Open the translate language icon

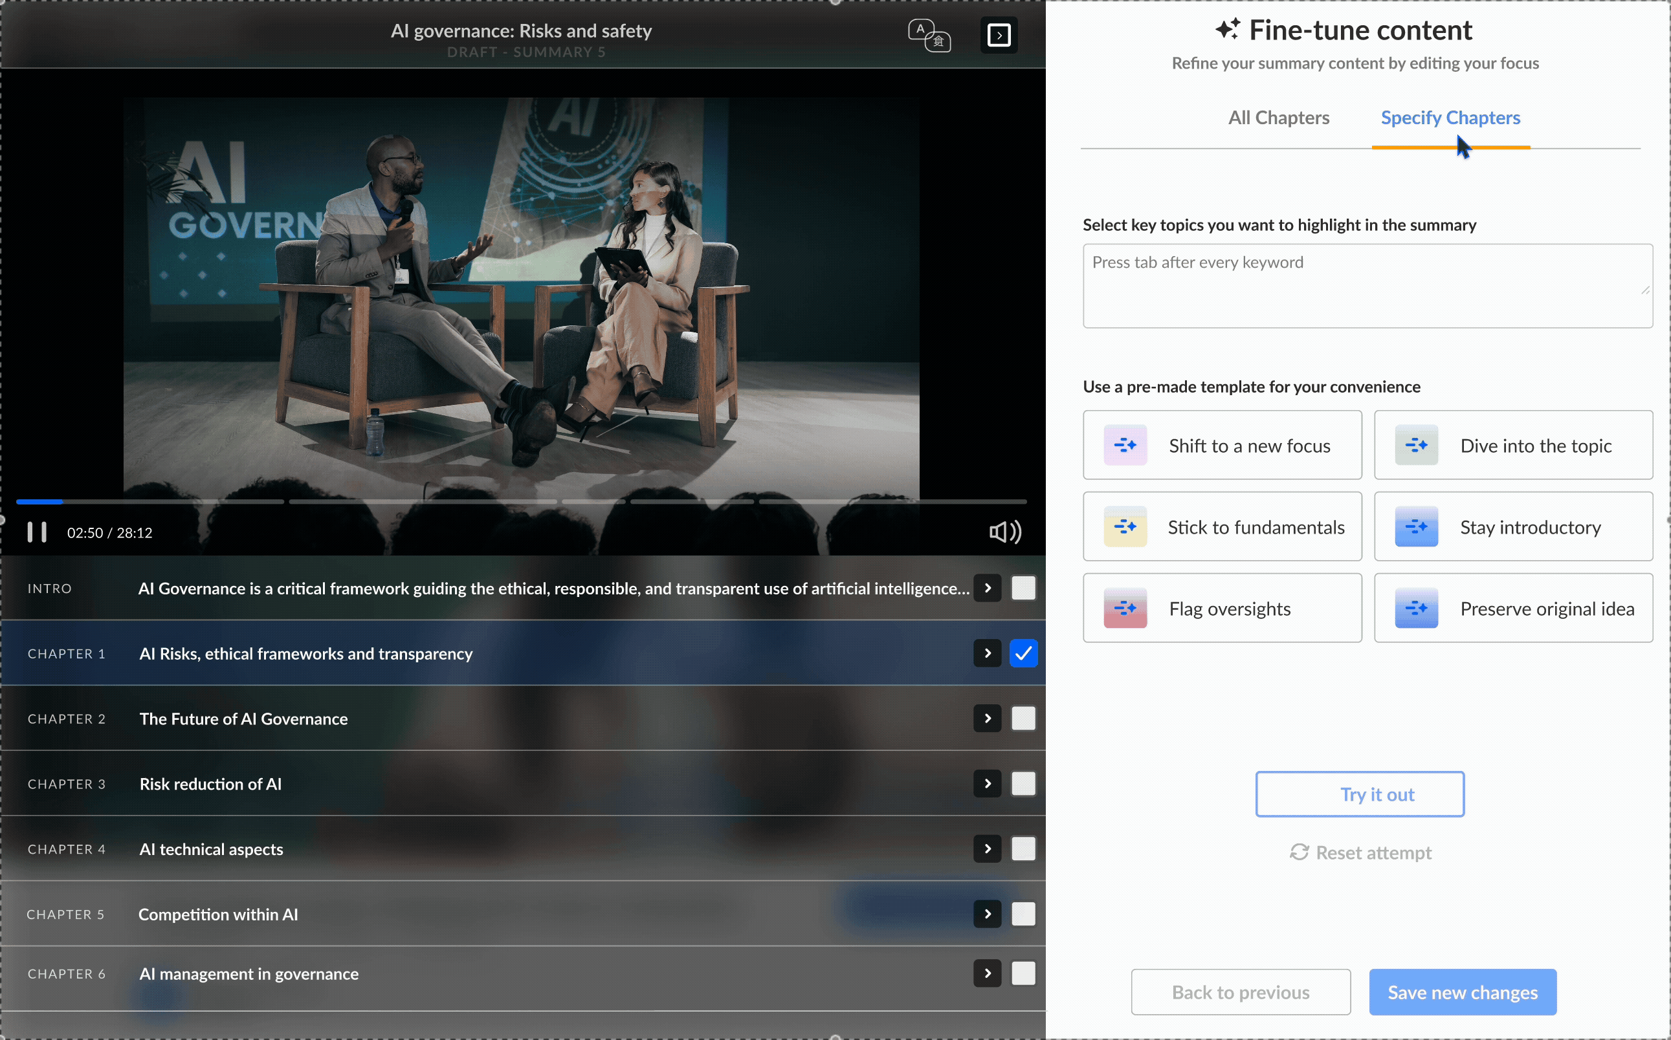point(929,35)
